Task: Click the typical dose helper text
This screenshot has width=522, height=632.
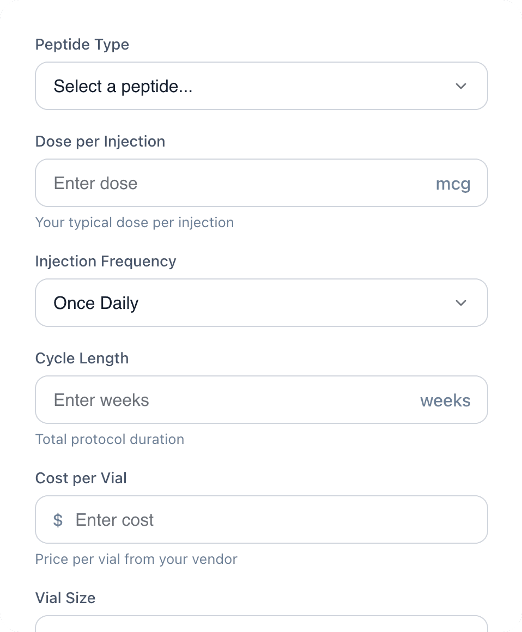Action: [135, 223]
